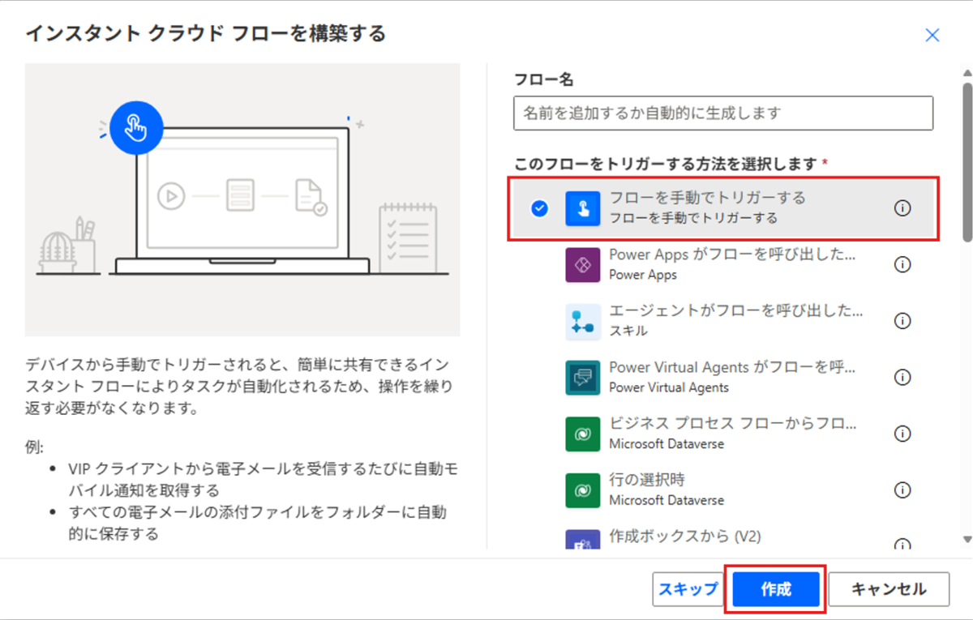Viewport: 973px width, 620px height.
Task: Open info icon for エージェント skill trigger
Action: (902, 321)
